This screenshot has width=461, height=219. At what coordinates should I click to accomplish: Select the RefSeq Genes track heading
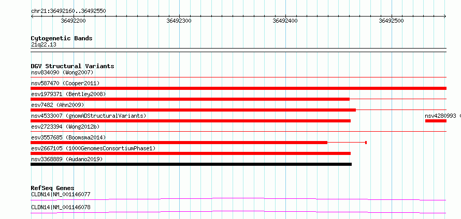(53, 188)
